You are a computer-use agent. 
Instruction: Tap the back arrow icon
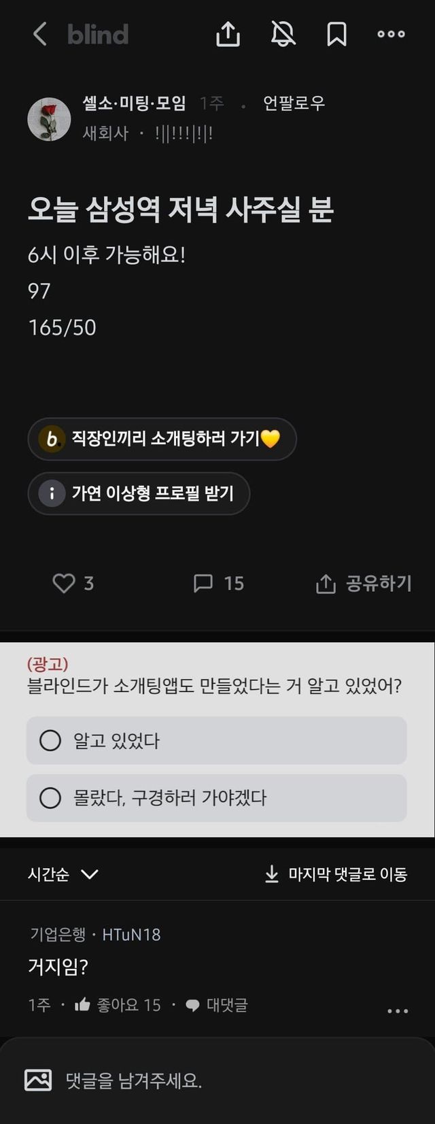40,34
